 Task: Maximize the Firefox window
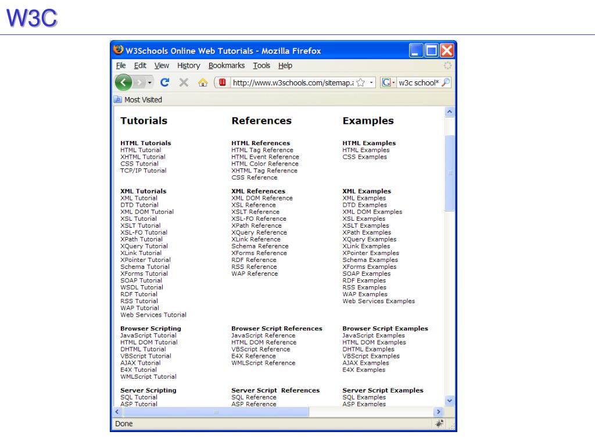[x=432, y=51]
